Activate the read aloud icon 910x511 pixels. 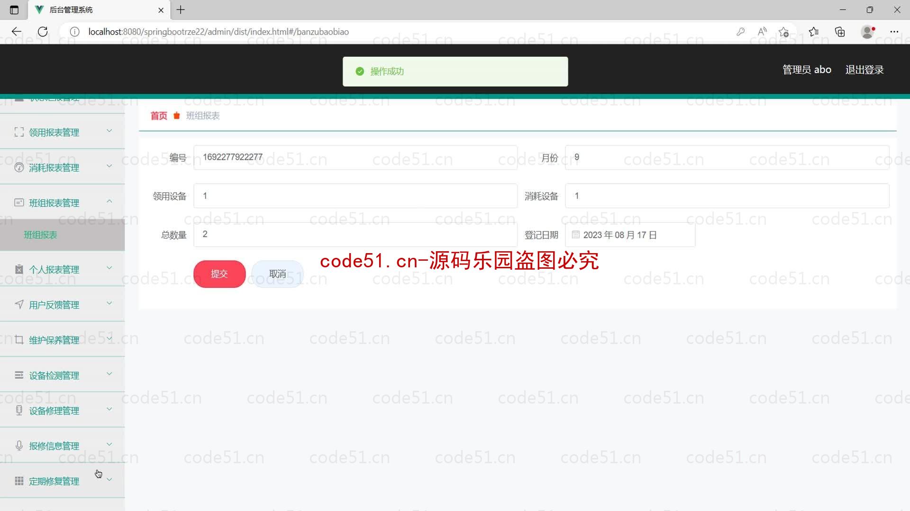pyautogui.click(x=762, y=32)
